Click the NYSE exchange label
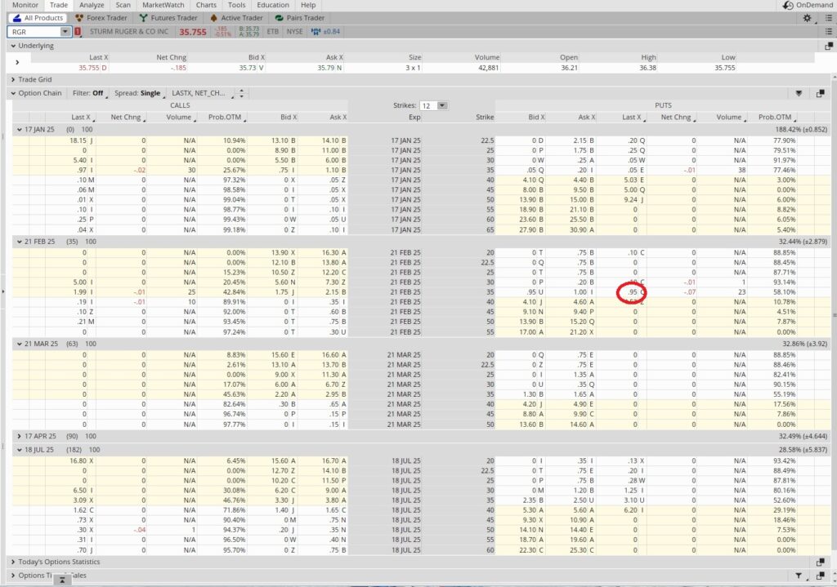Image resolution: width=837 pixels, height=587 pixels. (x=294, y=32)
